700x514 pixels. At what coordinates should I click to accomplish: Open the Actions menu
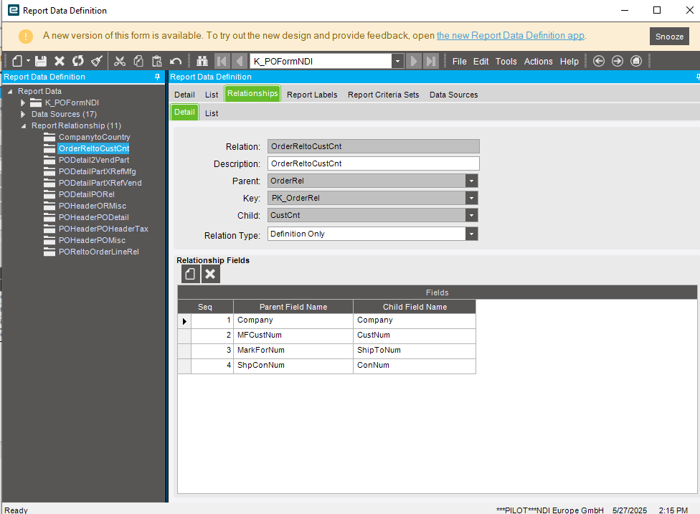[x=539, y=62]
